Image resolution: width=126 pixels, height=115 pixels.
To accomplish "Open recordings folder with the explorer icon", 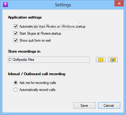I will (x=113, y=60).
